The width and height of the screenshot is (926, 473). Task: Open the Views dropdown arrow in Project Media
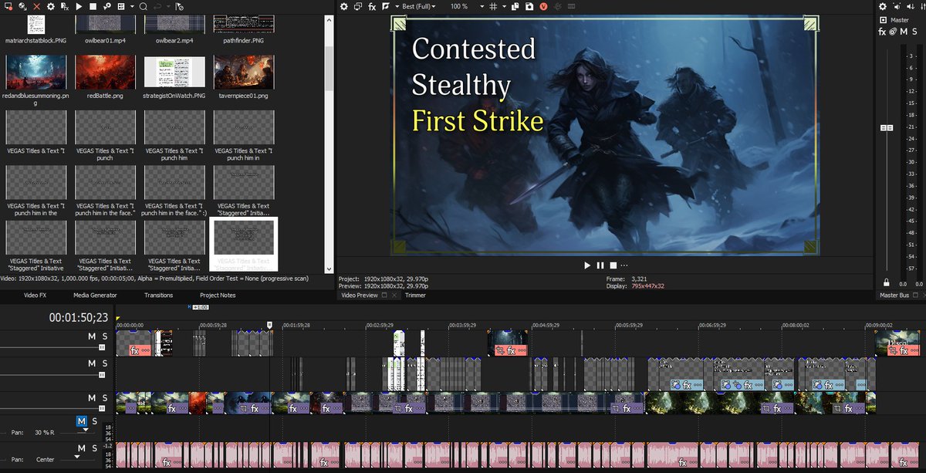click(133, 6)
